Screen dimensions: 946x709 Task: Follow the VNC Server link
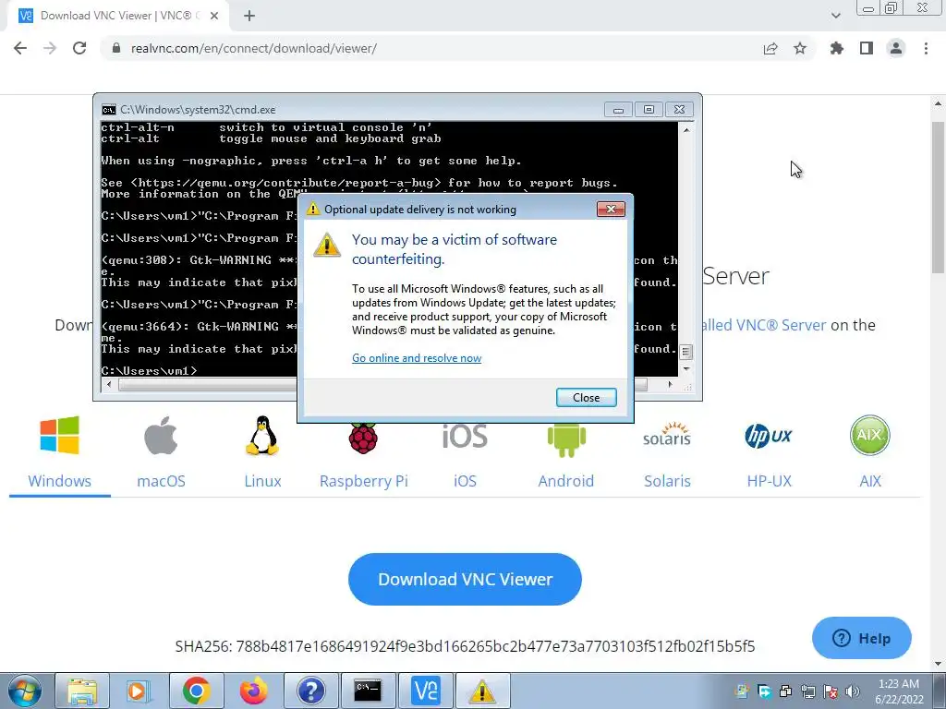pyautogui.click(x=764, y=325)
